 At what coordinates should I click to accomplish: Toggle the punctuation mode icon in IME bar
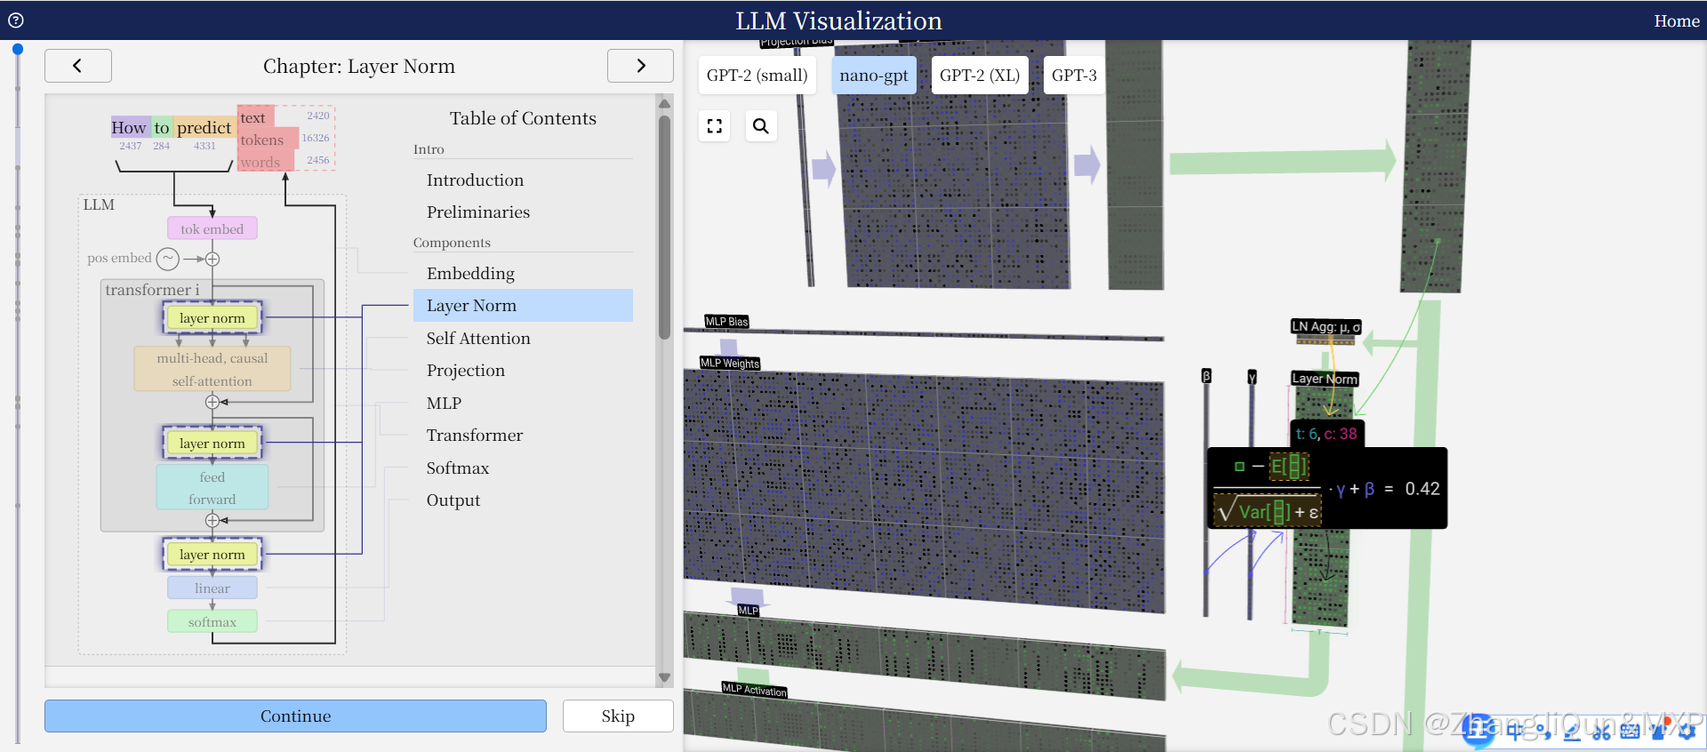pos(1543,732)
